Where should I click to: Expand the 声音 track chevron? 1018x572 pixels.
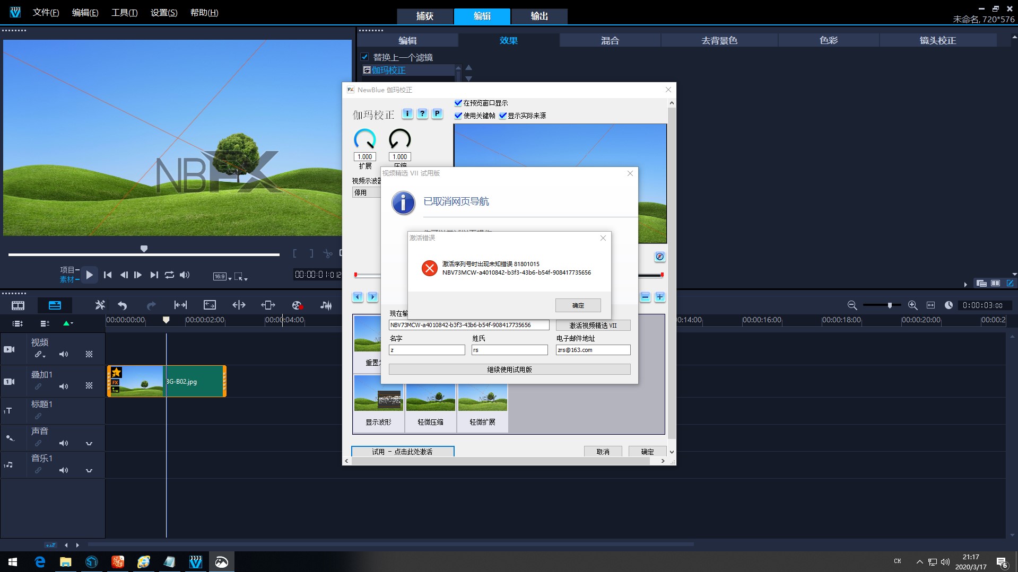89,443
